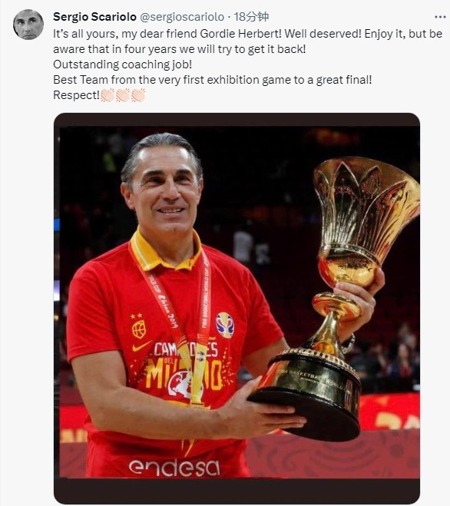Open the three-dot more options menu

click(x=440, y=17)
